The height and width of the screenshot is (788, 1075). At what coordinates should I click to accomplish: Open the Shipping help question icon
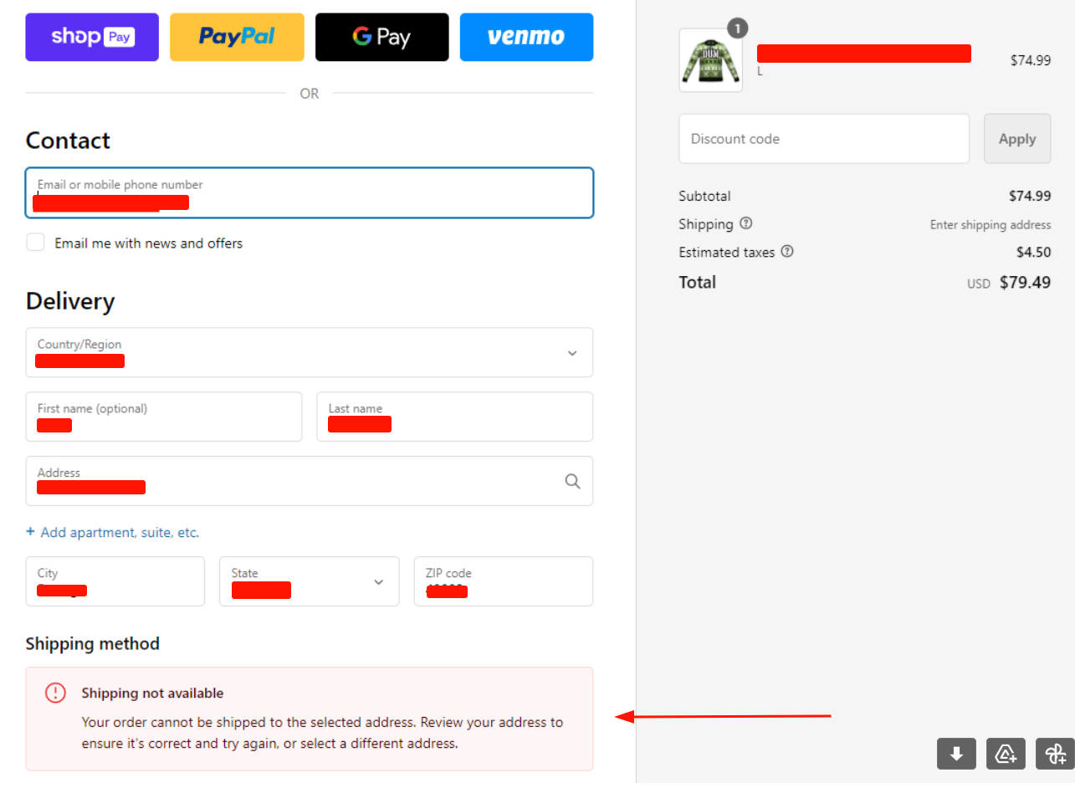click(x=746, y=223)
